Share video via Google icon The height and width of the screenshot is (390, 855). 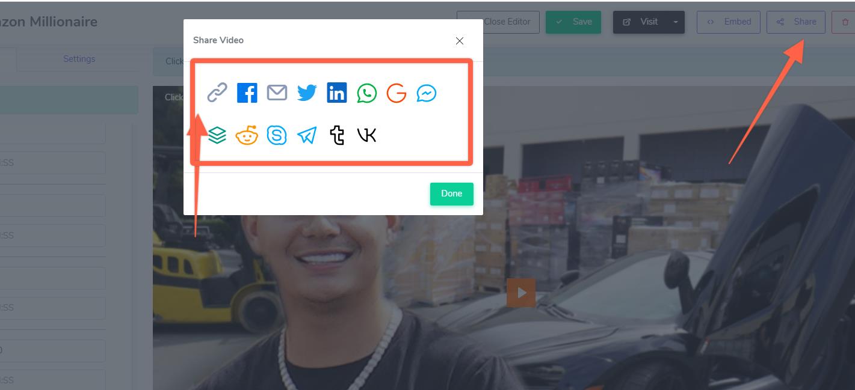coord(397,93)
